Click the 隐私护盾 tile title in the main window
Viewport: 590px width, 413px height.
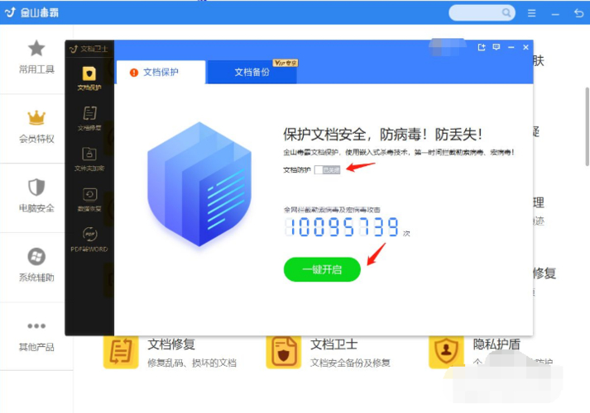[x=496, y=344]
